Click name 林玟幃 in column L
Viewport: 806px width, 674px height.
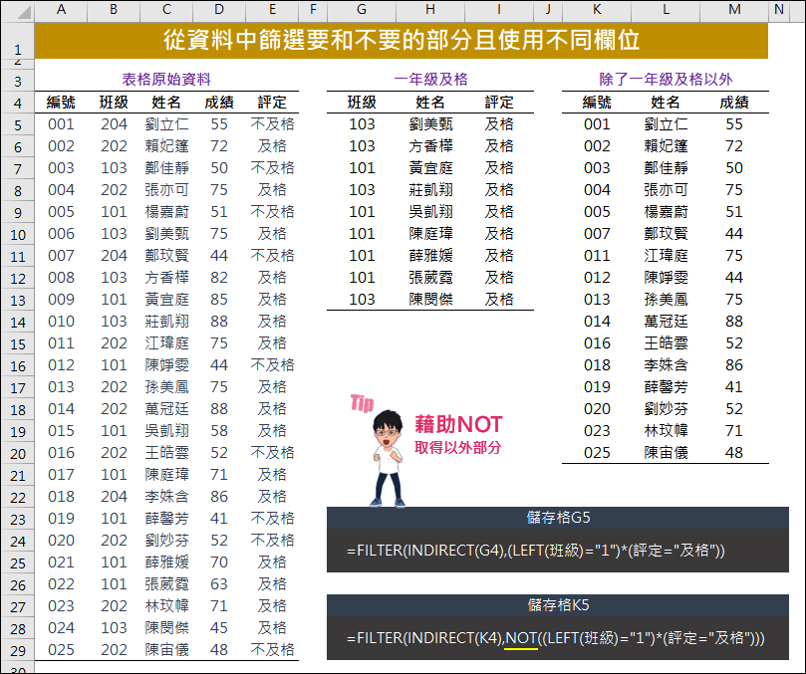(666, 431)
